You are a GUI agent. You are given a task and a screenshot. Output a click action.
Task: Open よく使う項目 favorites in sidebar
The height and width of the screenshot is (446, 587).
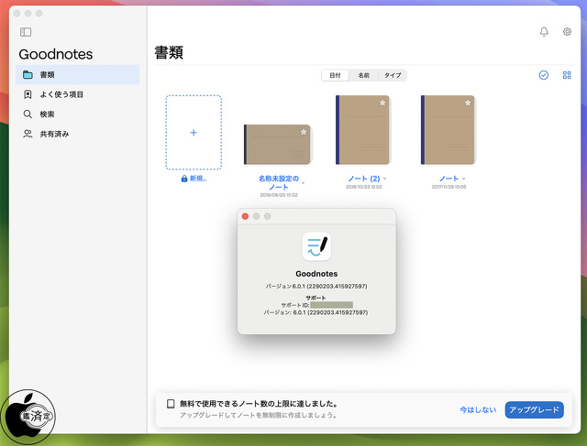tap(78, 94)
